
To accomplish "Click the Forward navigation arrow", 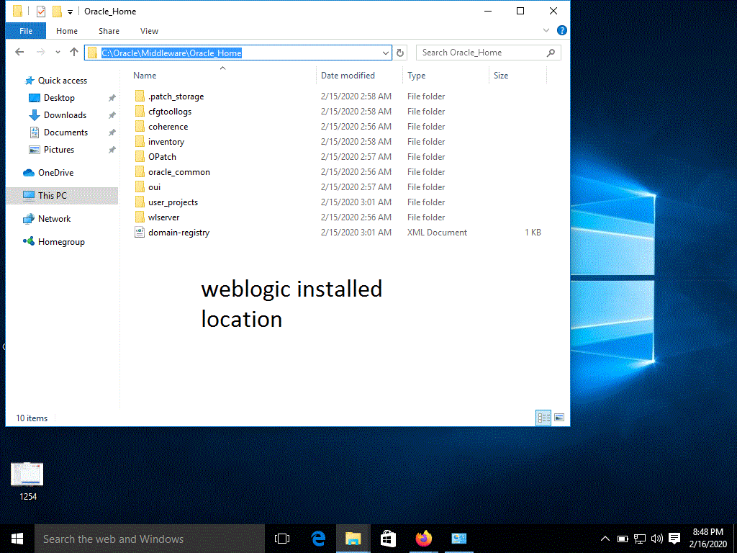I will tap(41, 52).
